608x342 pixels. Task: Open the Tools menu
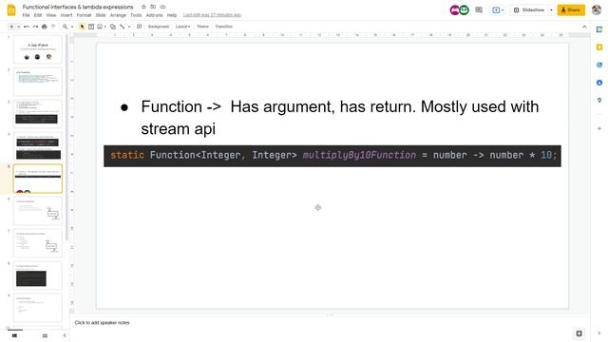[136, 15]
